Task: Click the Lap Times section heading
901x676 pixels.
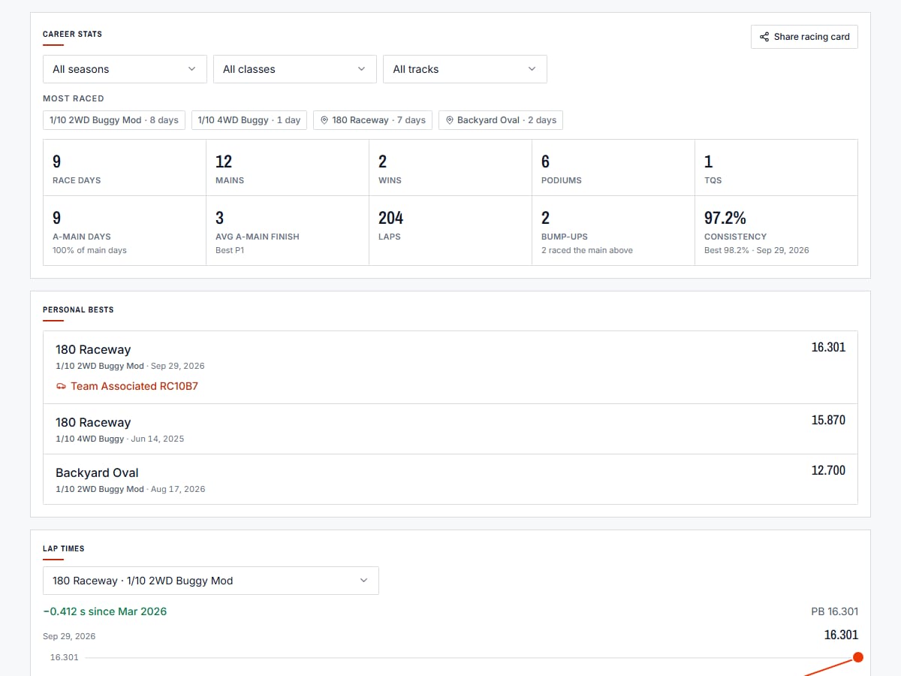Action: point(64,548)
